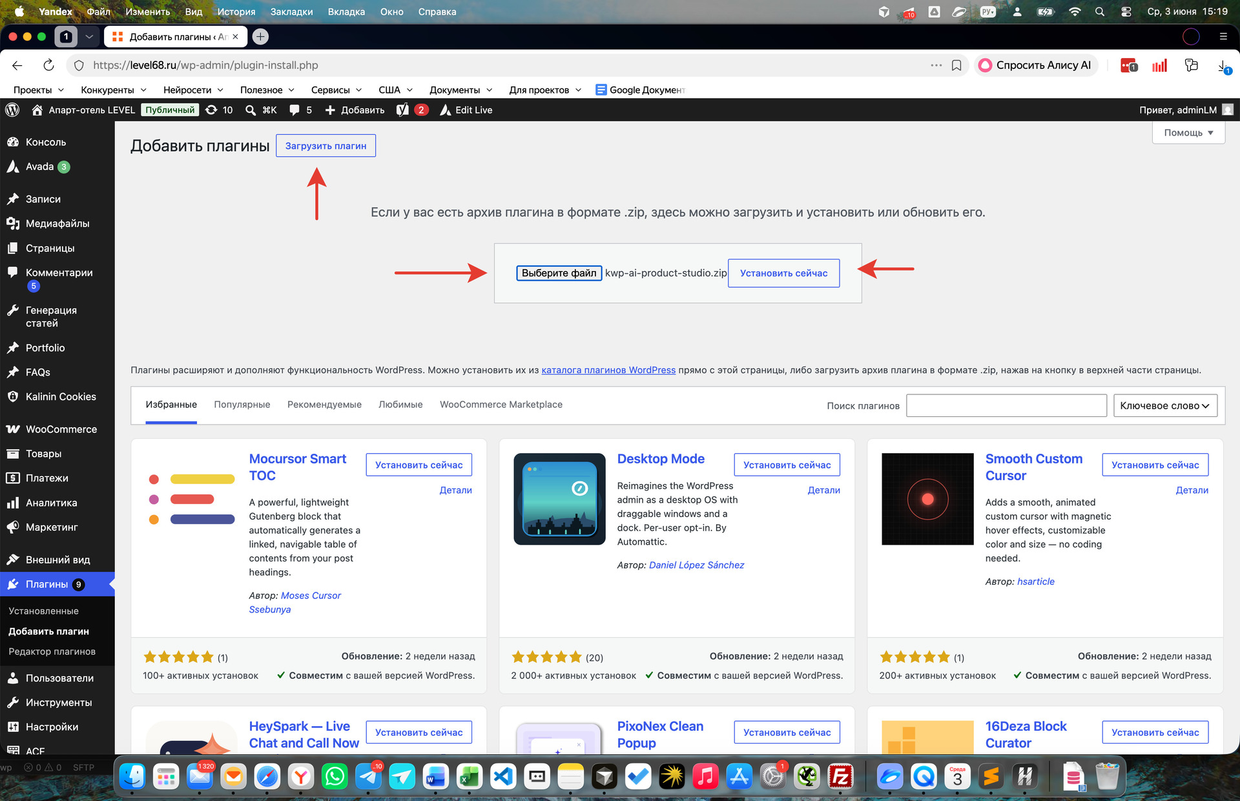Open Инструменты in the sidebar

click(x=59, y=702)
